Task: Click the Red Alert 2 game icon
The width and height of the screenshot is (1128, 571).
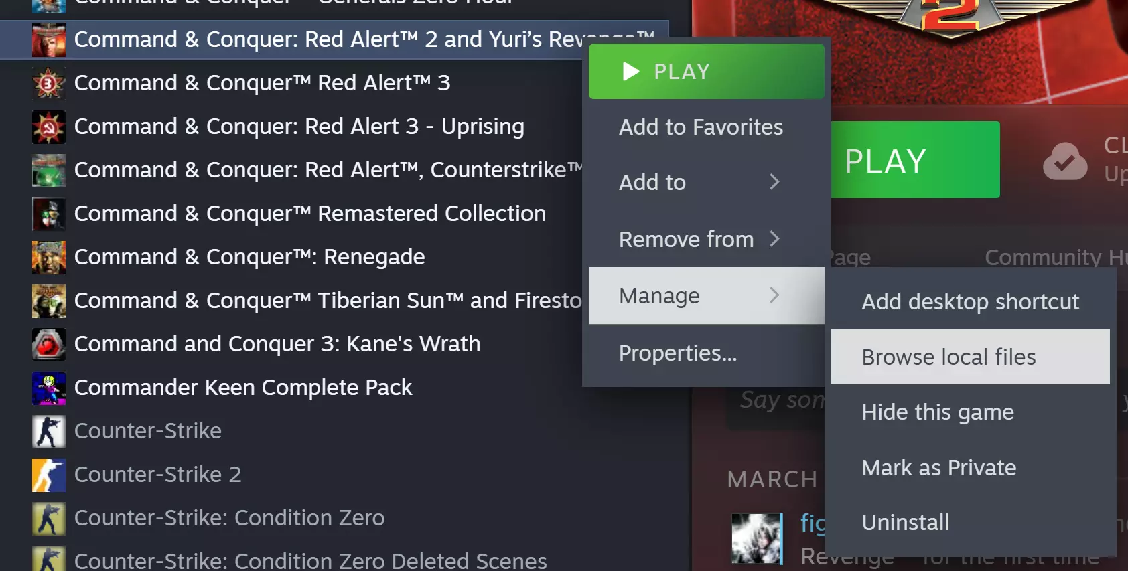Action: pyautogui.click(x=49, y=39)
